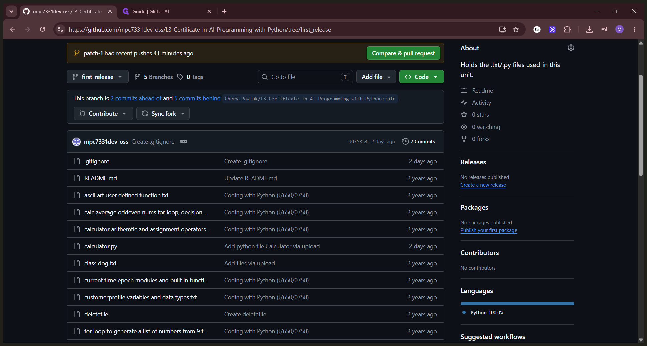
Task: Click the browser address bar URL
Action: pyautogui.click(x=200, y=29)
